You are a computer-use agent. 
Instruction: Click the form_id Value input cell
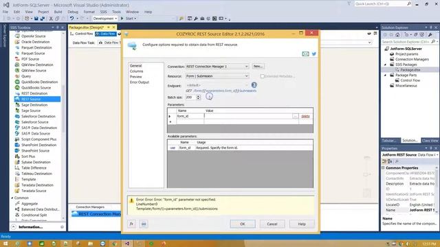point(248,116)
